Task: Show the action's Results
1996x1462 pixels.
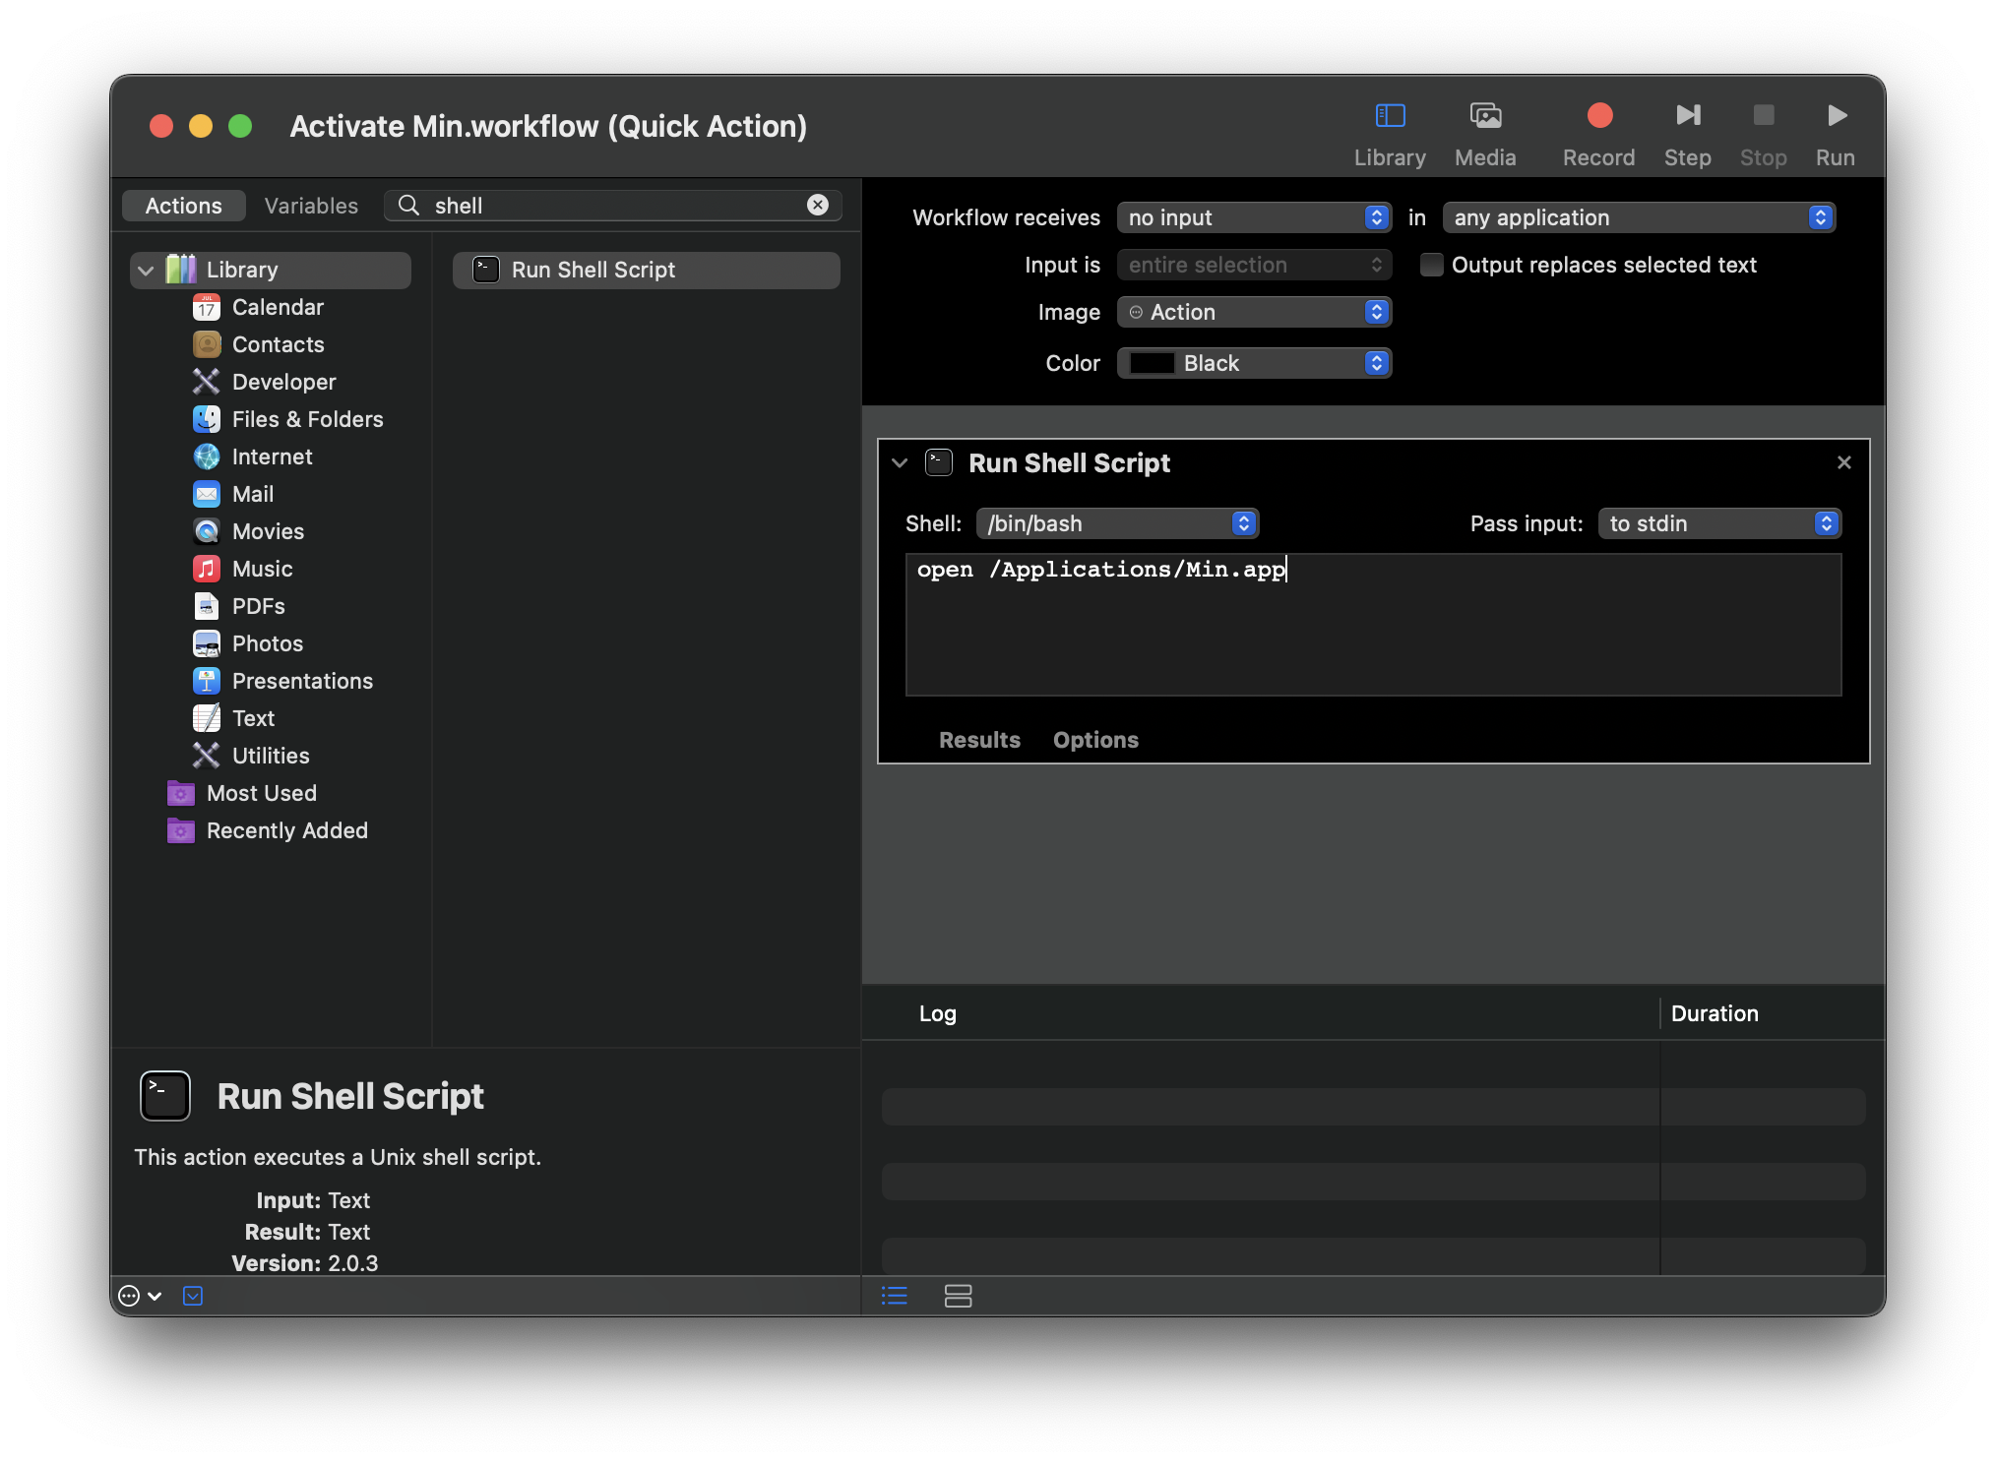Action: click(978, 740)
